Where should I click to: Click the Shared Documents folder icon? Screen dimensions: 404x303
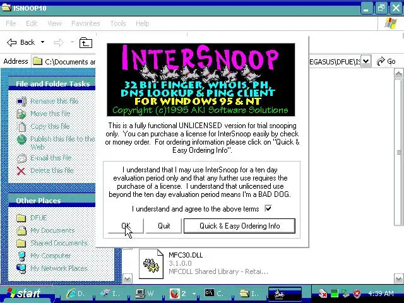click(21, 243)
